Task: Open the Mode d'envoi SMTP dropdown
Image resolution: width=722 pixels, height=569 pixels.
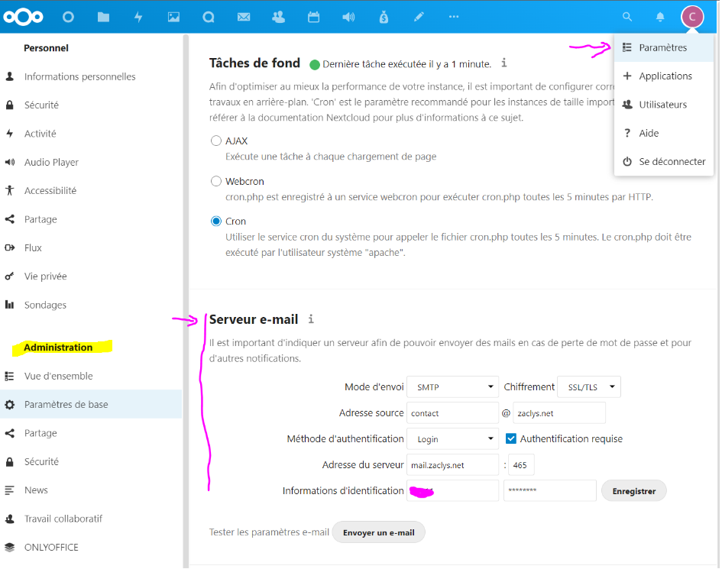Action: click(x=452, y=387)
